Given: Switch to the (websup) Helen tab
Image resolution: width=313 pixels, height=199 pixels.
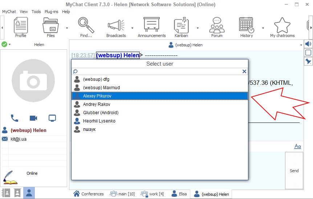Looking at the screenshot, I should pyautogui.click(x=211, y=194).
